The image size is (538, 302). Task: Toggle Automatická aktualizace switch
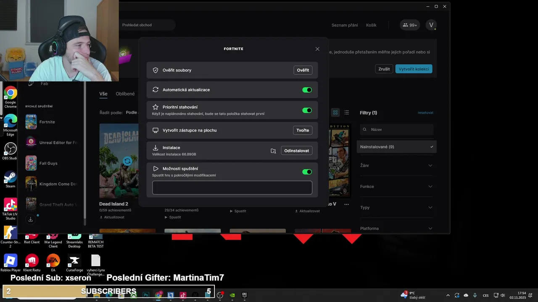[307, 90]
